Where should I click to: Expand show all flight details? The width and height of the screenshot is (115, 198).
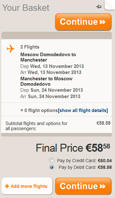pyautogui.click(x=83, y=110)
